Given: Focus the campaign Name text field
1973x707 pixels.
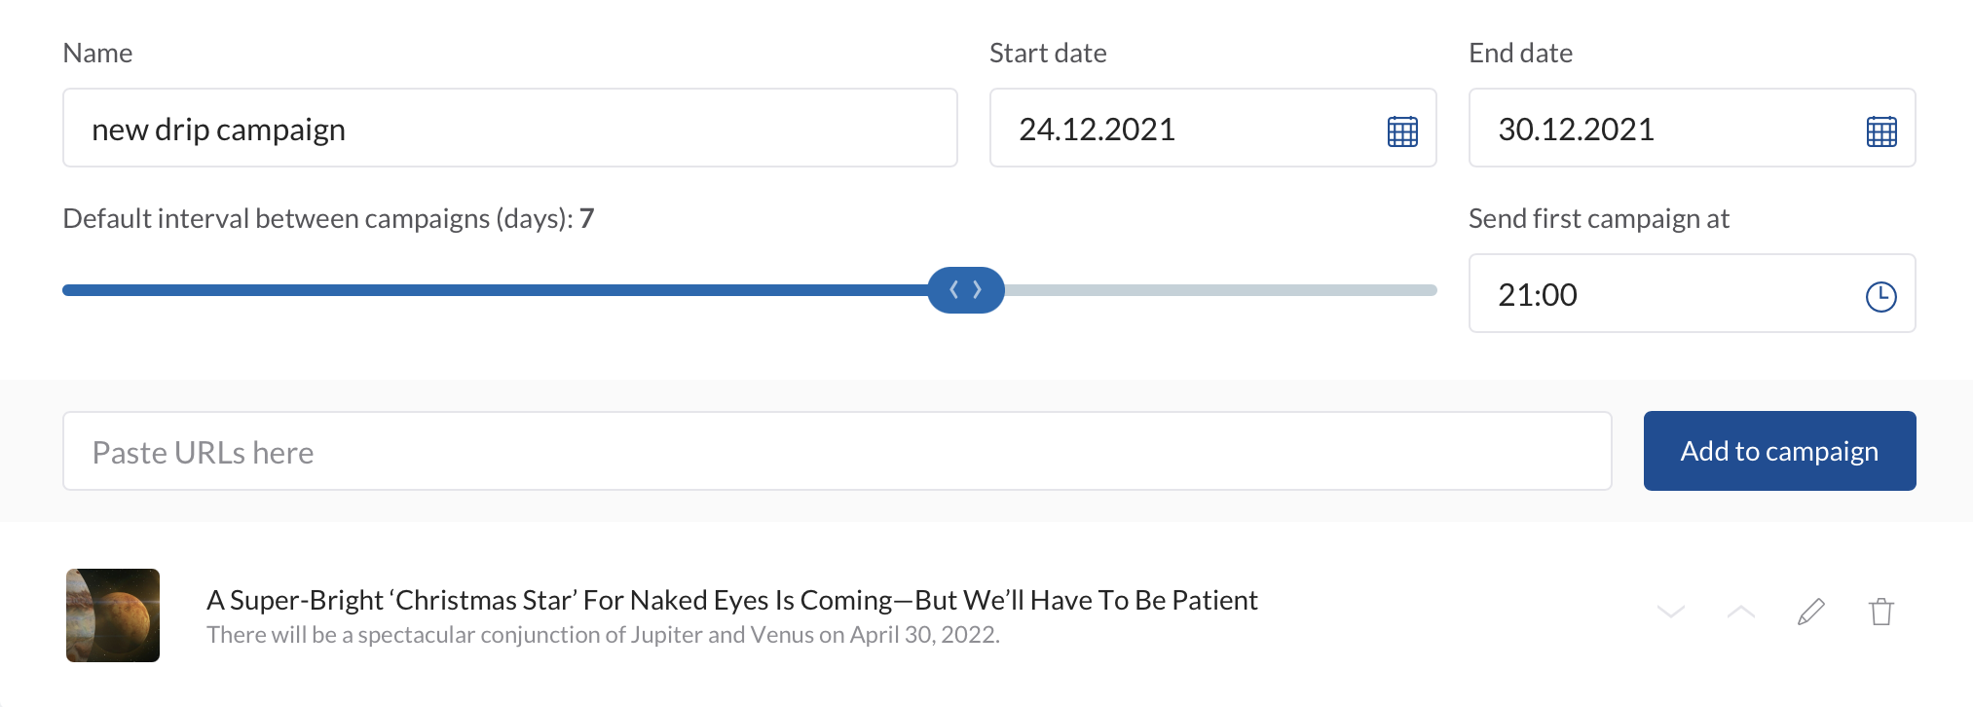Looking at the screenshot, I should coord(509,129).
